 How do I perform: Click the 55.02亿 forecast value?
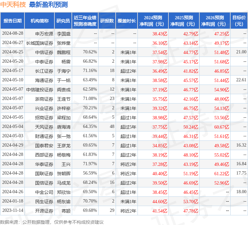(x=222, y=155)
